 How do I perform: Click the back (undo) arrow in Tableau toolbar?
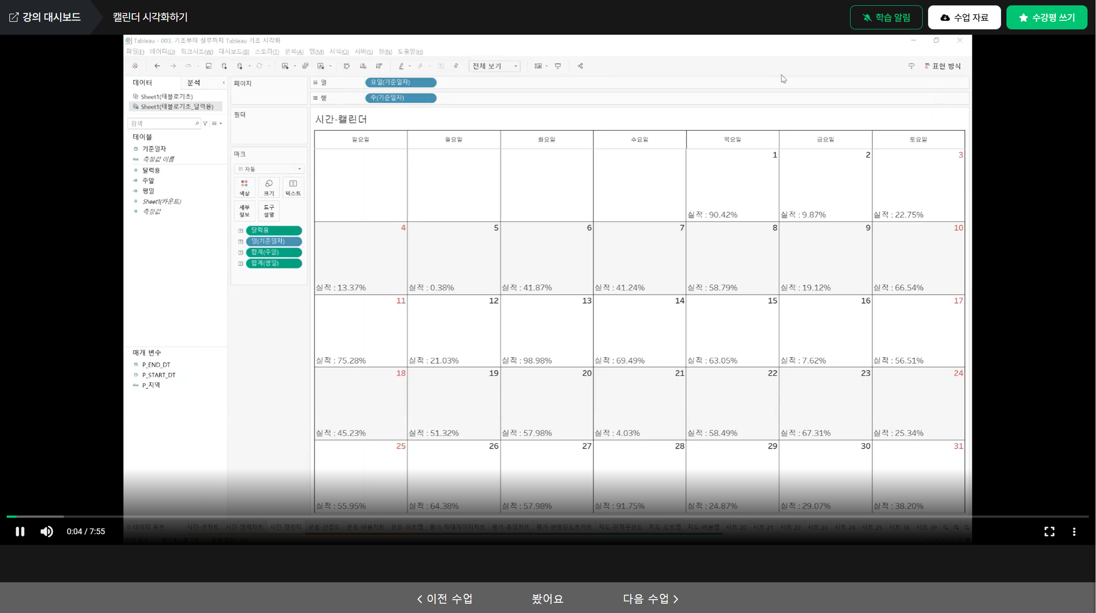click(157, 66)
